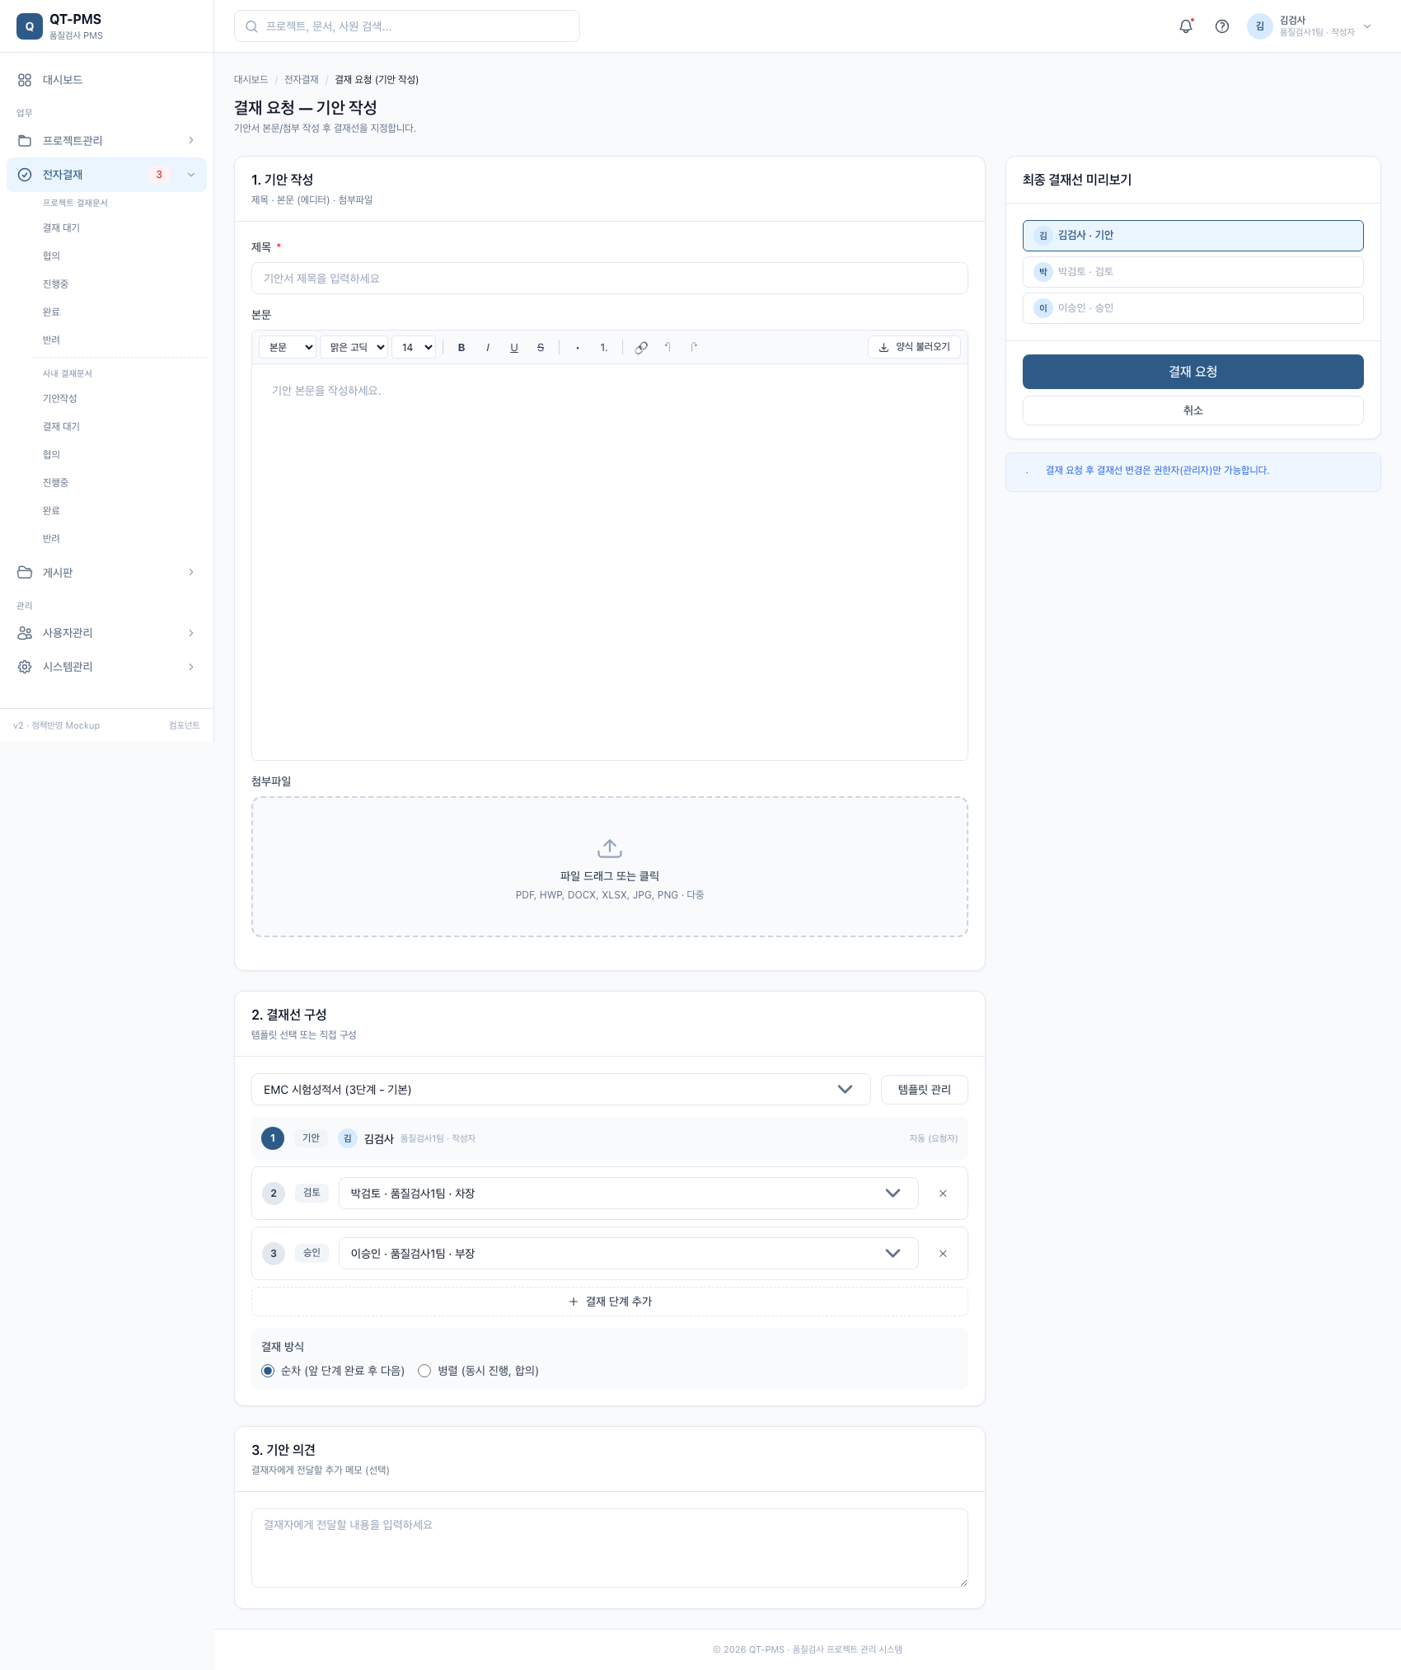Expand the 사용자관리 menu
This screenshot has height=1670, width=1401.
point(107,633)
